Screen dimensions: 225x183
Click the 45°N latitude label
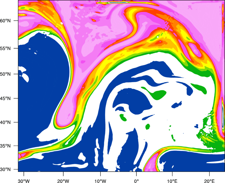click(5, 99)
